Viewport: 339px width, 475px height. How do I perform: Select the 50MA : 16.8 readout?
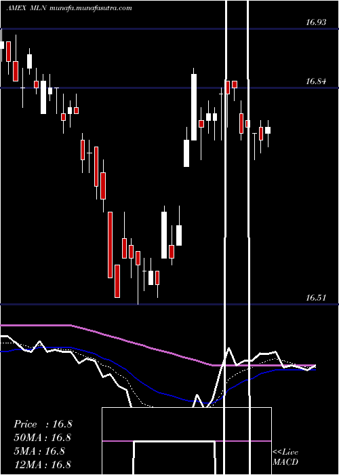click(x=42, y=438)
